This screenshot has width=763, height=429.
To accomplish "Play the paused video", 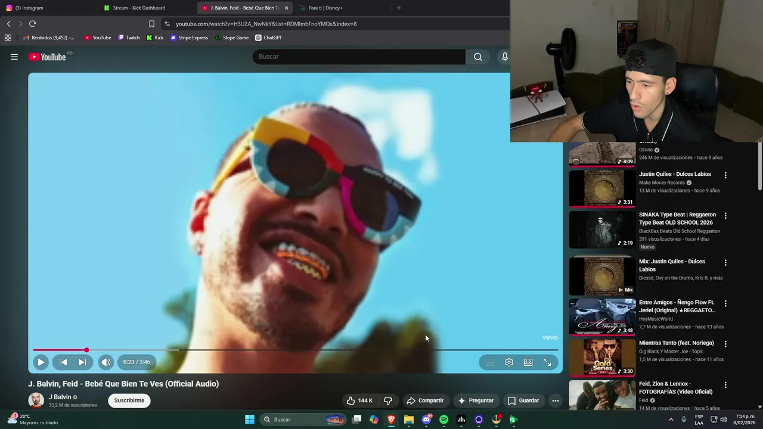I will coord(41,362).
